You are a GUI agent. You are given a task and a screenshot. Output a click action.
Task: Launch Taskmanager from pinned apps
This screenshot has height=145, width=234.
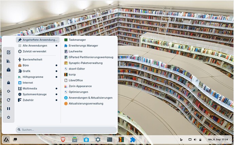89,40
